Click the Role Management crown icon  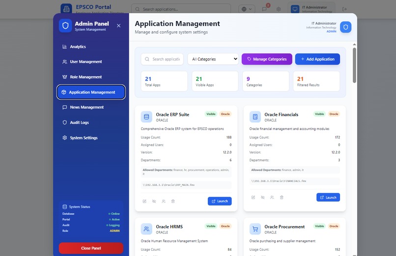[65, 77]
